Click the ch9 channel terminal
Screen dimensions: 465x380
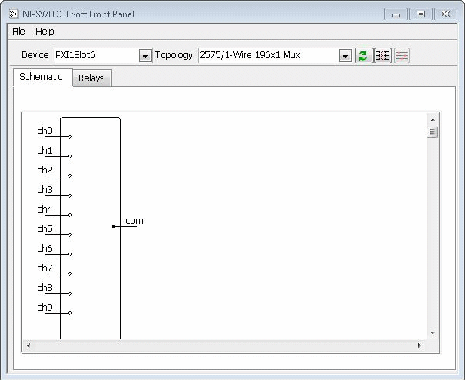[69, 313]
